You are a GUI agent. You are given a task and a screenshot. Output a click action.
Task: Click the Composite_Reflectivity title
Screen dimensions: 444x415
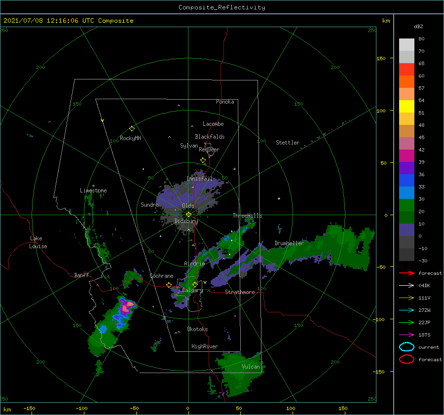222,7
